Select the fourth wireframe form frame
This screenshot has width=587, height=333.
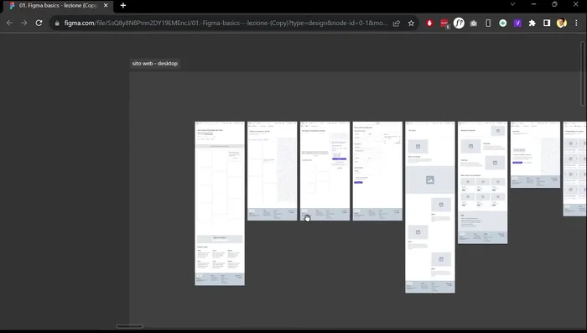(377, 171)
